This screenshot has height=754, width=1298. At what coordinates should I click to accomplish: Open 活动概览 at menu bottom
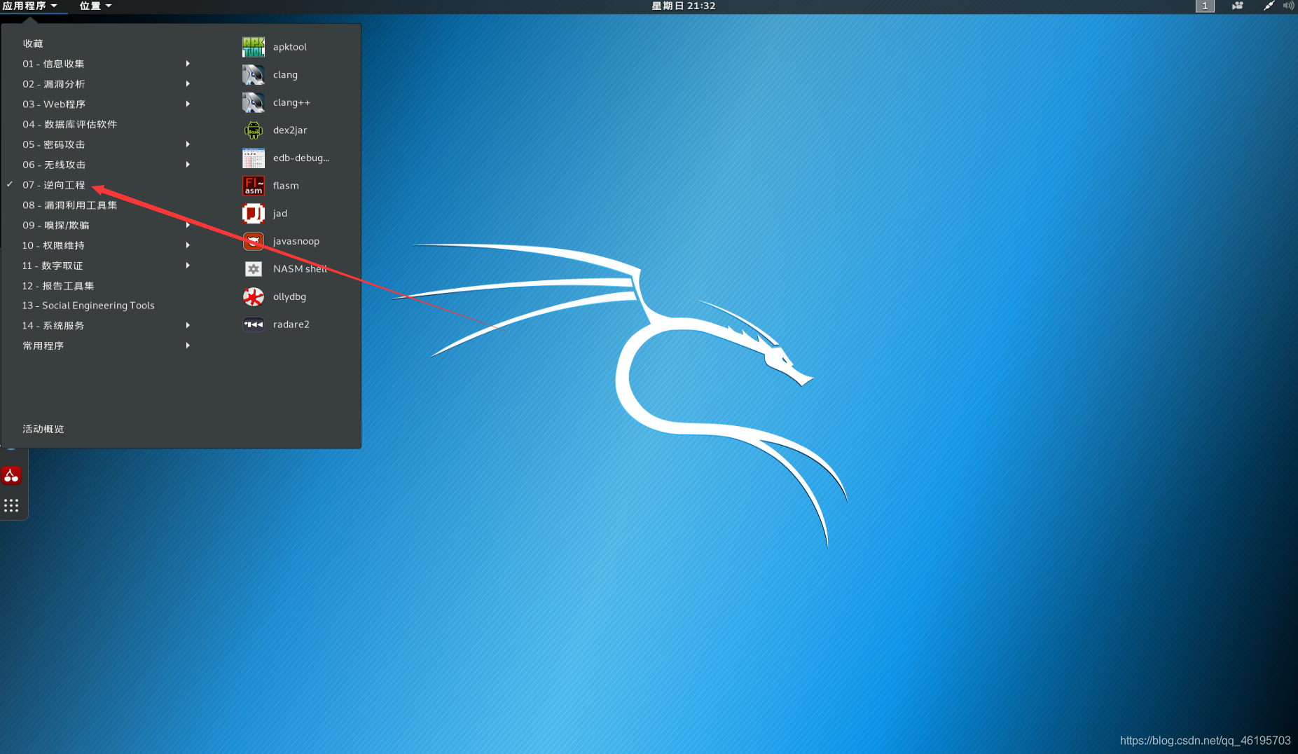[x=43, y=429]
